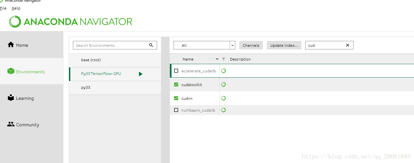Click the cudnn package name
Image resolution: width=414 pixels, height=163 pixels.
(187, 98)
